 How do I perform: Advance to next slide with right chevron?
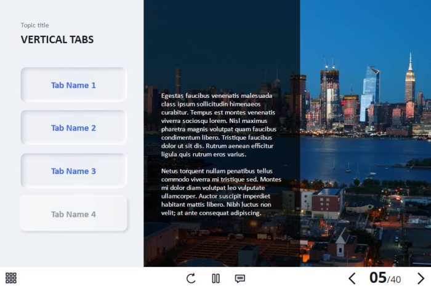tap(421, 279)
